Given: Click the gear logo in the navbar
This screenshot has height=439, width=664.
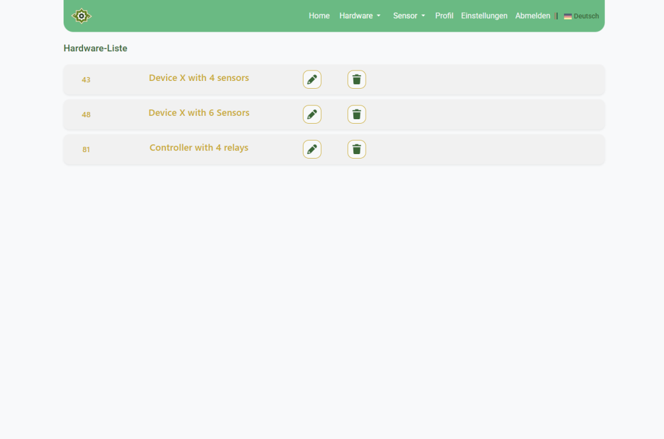Looking at the screenshot, I should 81,16.
